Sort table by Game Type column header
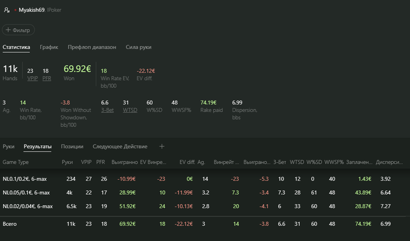The height and width of the screenshot is (241, 410). tap(16, 161)
